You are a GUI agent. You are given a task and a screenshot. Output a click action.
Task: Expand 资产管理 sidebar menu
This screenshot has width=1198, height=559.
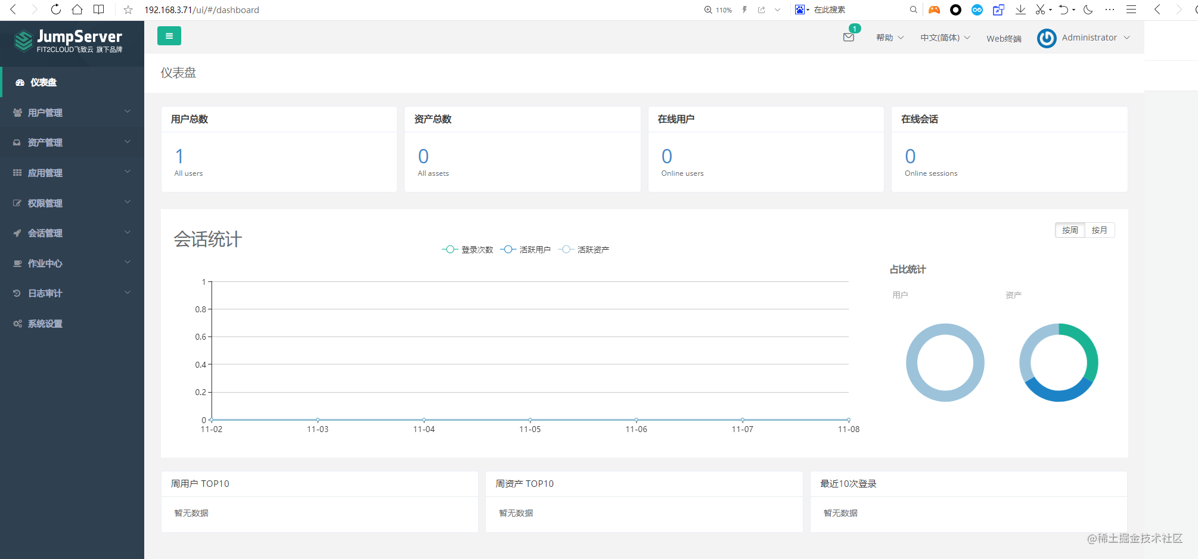(72, 142)
